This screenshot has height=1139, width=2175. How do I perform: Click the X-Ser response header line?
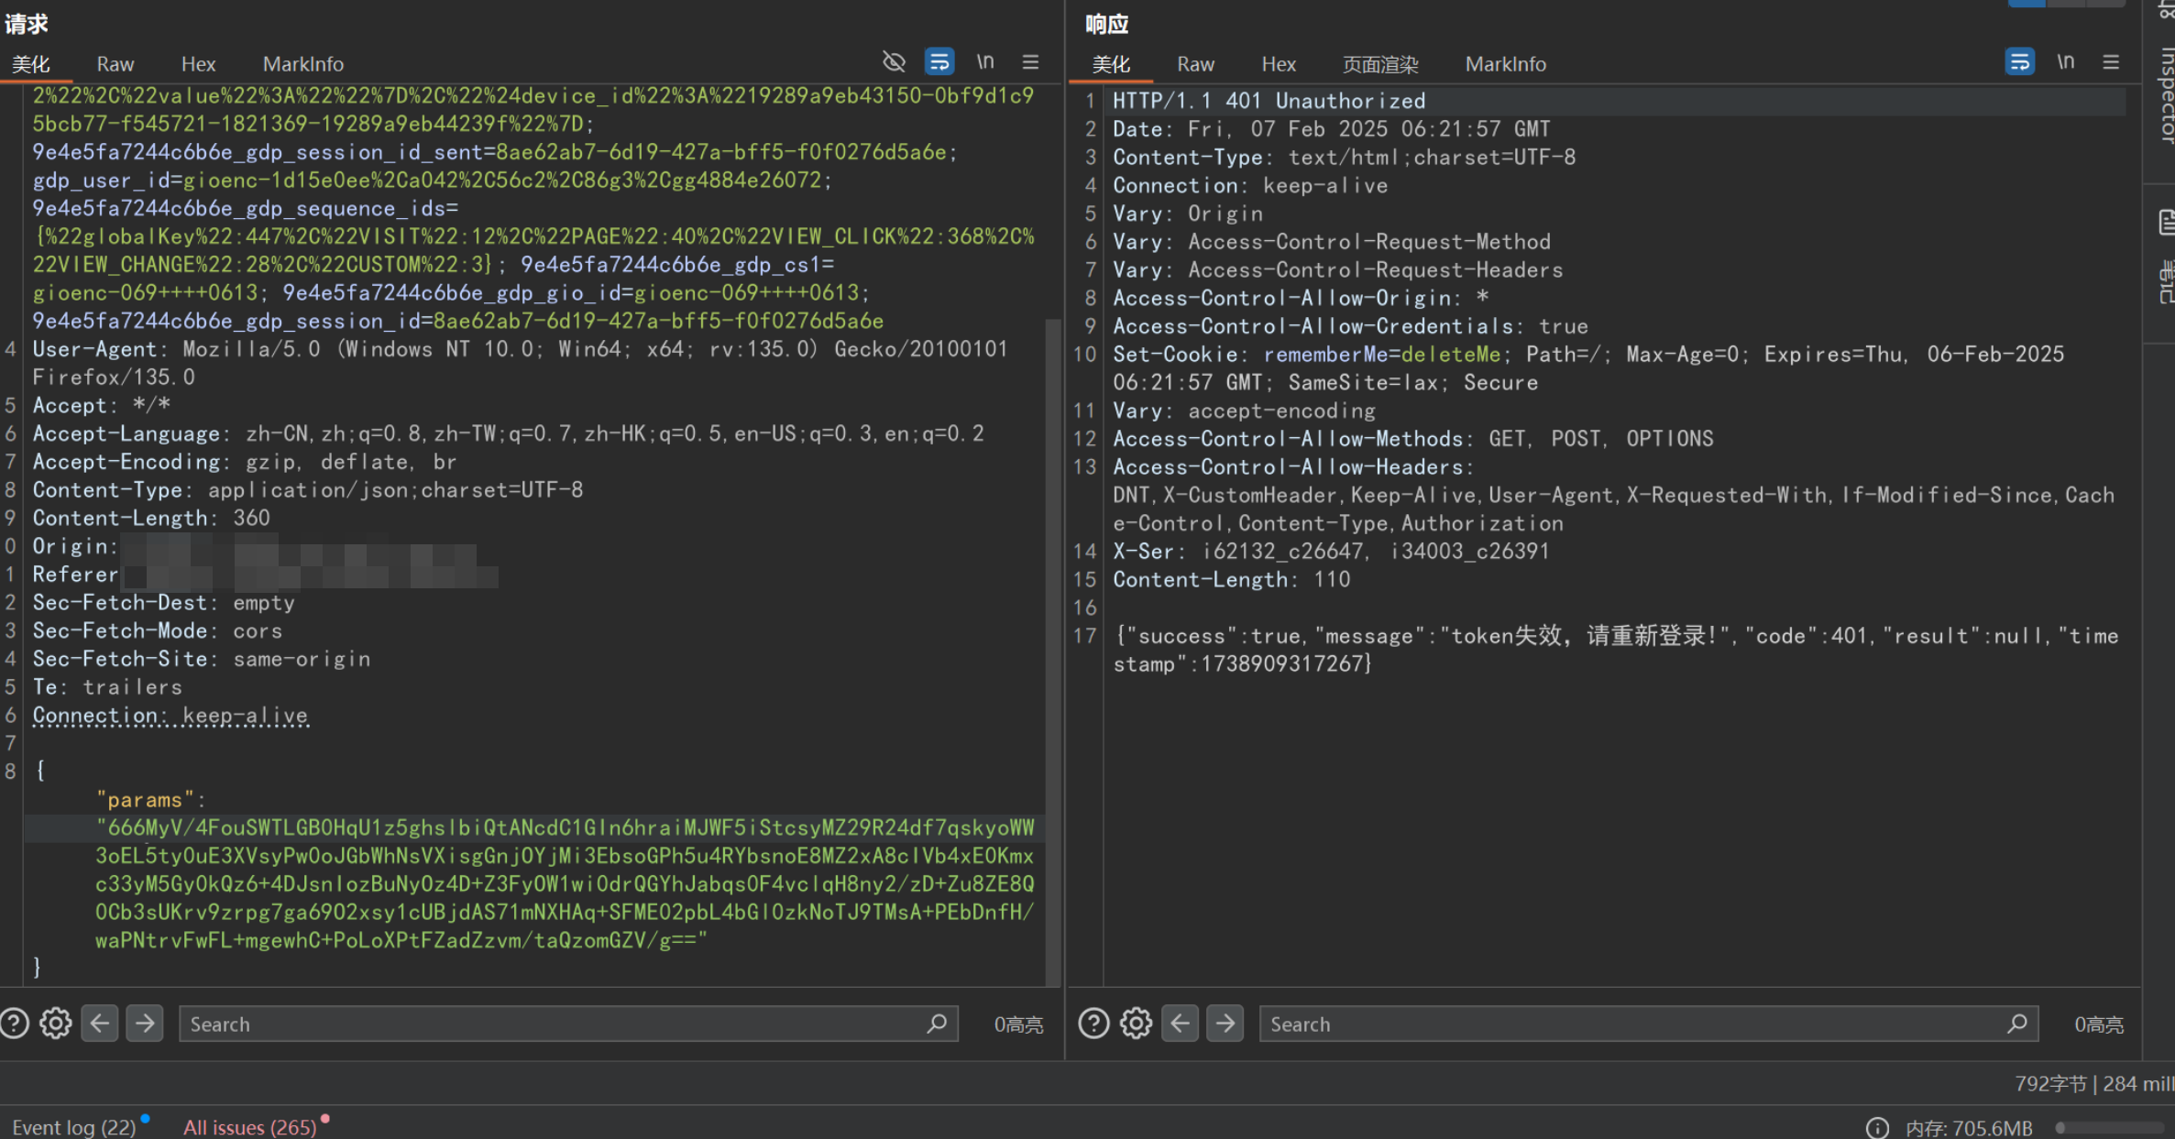[1330, 552]
